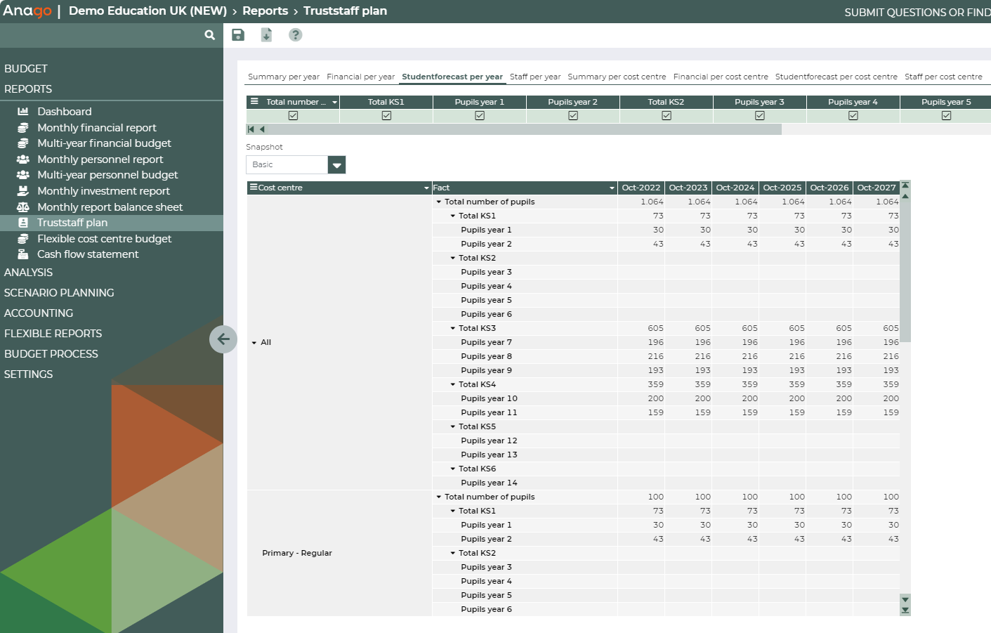Click the Cash flow statement icon
Viewport: 991px width, 633px height.
(x=23, y=254)
